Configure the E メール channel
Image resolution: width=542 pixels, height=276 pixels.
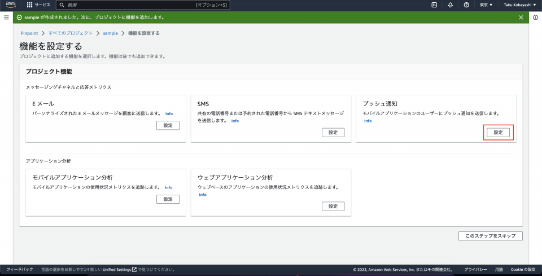pos(168,125)
